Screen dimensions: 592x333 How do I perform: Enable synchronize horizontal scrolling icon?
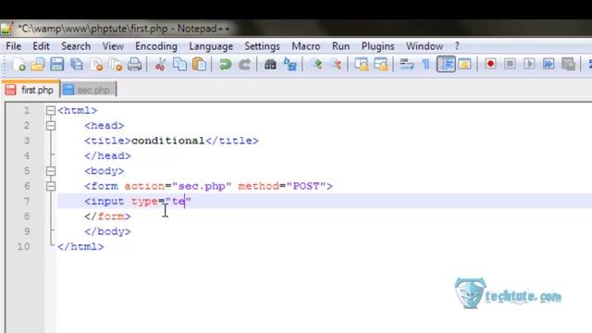coord(381,65)
